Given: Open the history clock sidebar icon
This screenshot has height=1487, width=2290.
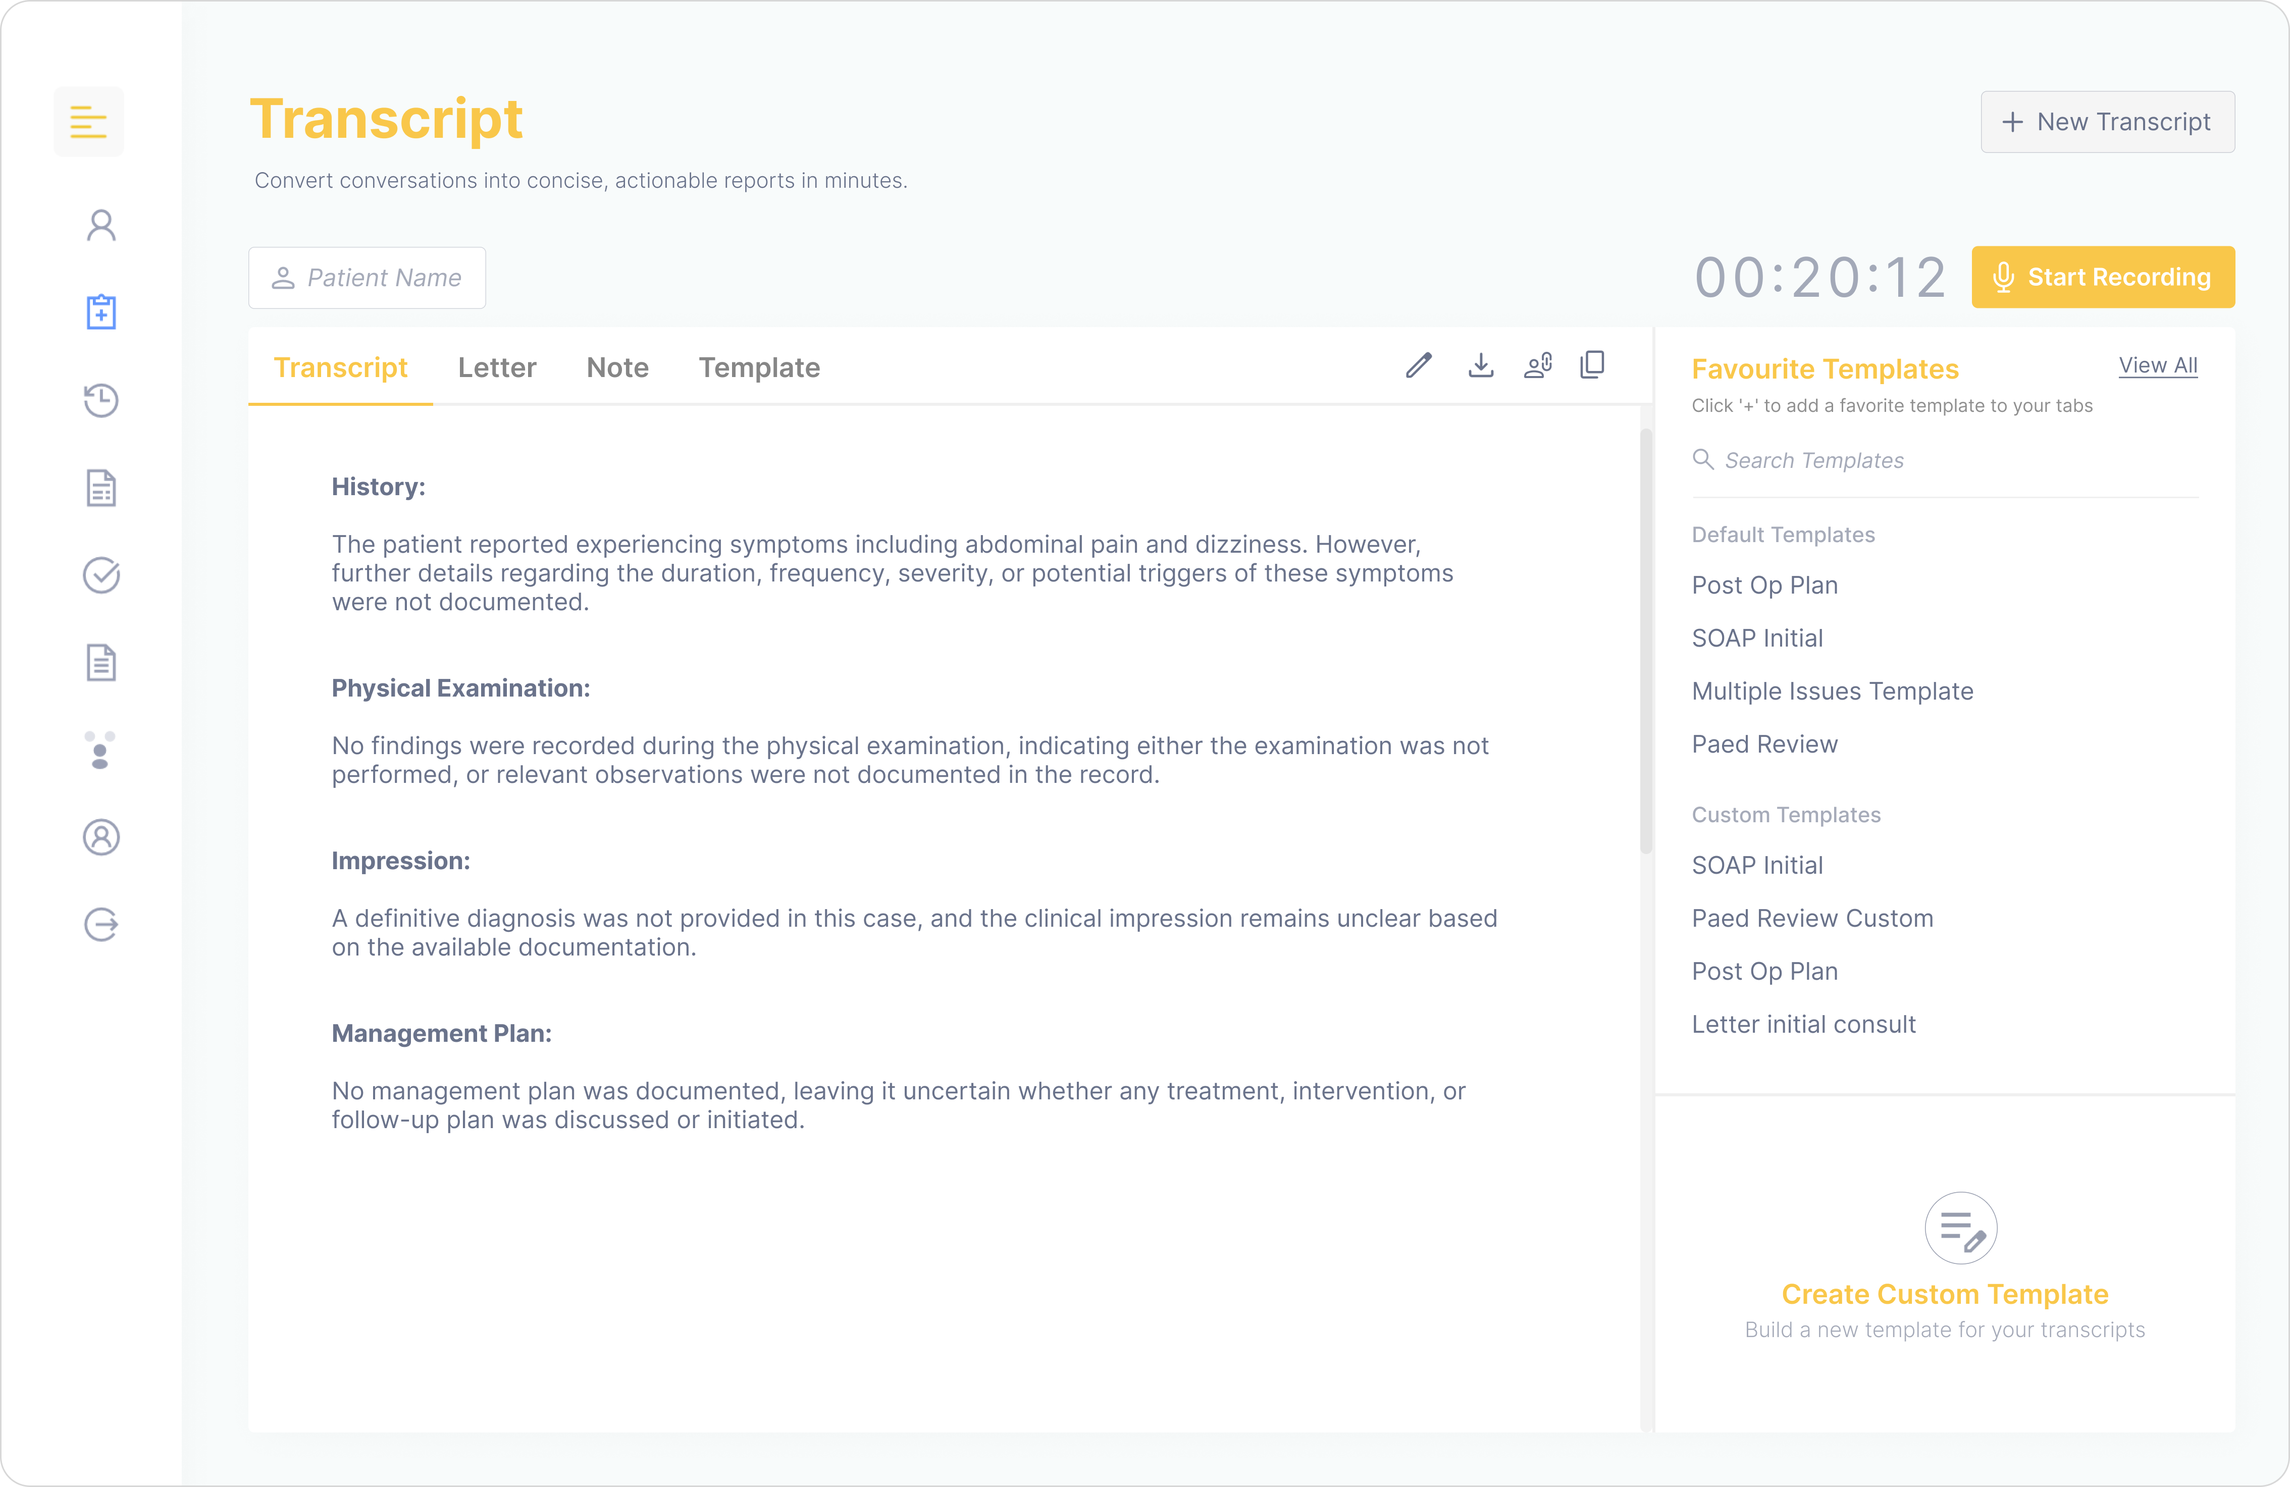Looking at the screenshot, I should click(x=101, y=400).
